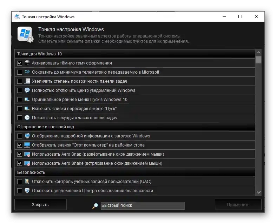Click the "Оформление и внешний вид" section header
The width and height of the screenshot is (276, 224).
click(135, 127)
